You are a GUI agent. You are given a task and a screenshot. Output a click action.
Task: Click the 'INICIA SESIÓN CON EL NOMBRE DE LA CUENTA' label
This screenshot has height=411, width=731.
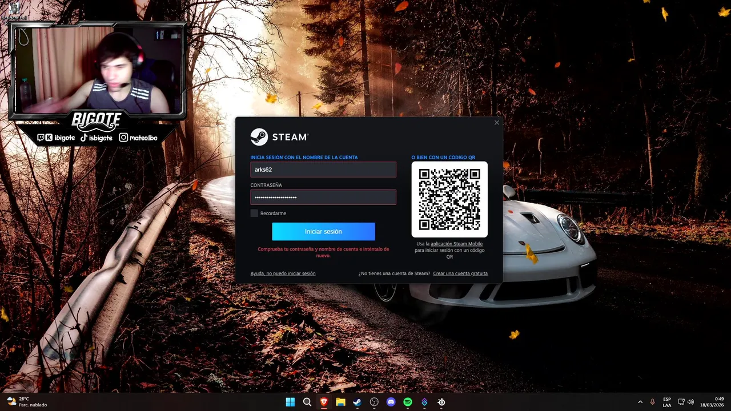pos(304,158)
